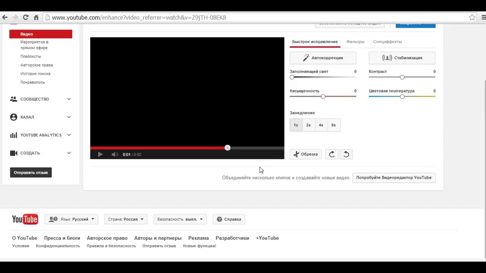The height and width of the screenshot is (273, 486).
Task: Open Плейлисты in the sidebar
Action: [x=31, y=56]
